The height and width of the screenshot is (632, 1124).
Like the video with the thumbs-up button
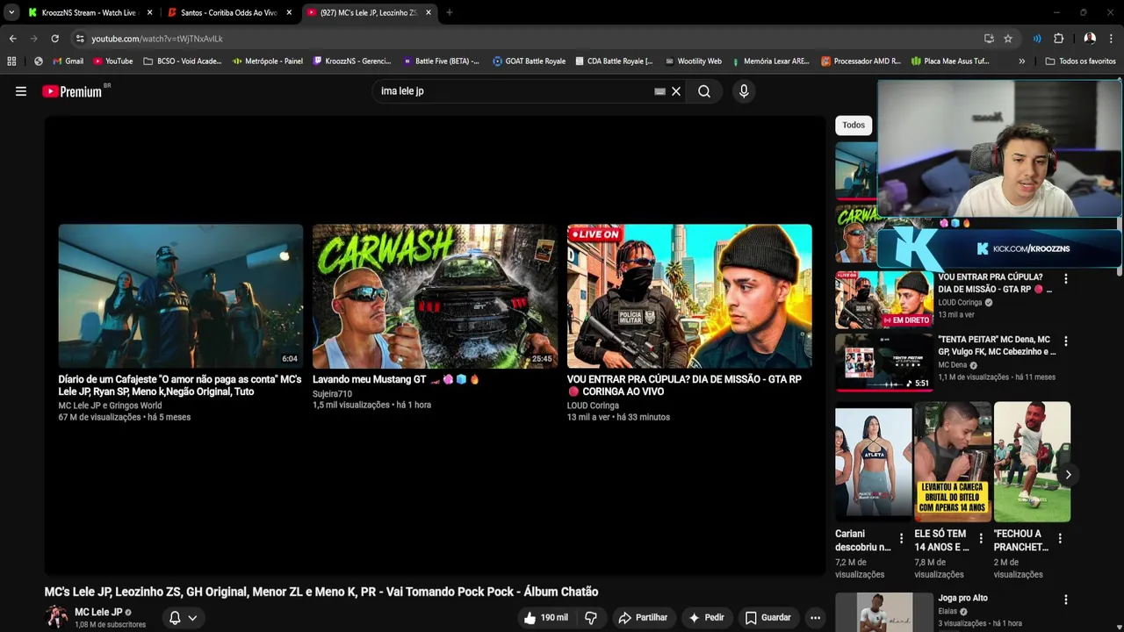(546, 618)
